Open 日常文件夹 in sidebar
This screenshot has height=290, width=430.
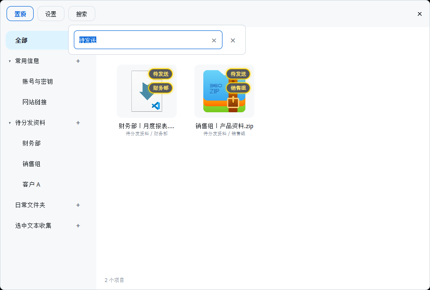click(x=30, y=205)
